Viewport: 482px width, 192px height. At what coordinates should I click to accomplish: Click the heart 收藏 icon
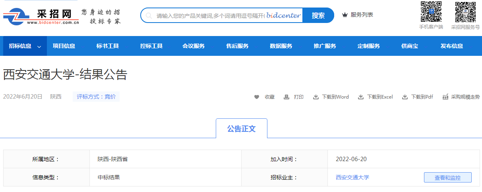(x=257, y=97)
